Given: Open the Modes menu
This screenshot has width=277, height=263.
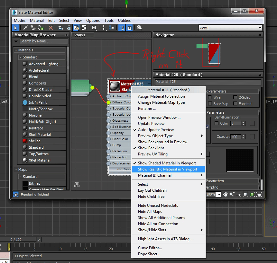Looking at the screenshot, I should tap(20, 21).
